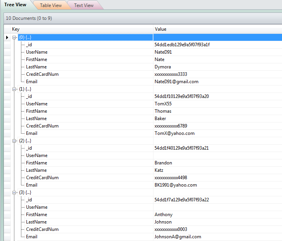Viewport: 282px width, 241px height.
Task: Click the UserName key in document (3)
Action: pos(37,207)
